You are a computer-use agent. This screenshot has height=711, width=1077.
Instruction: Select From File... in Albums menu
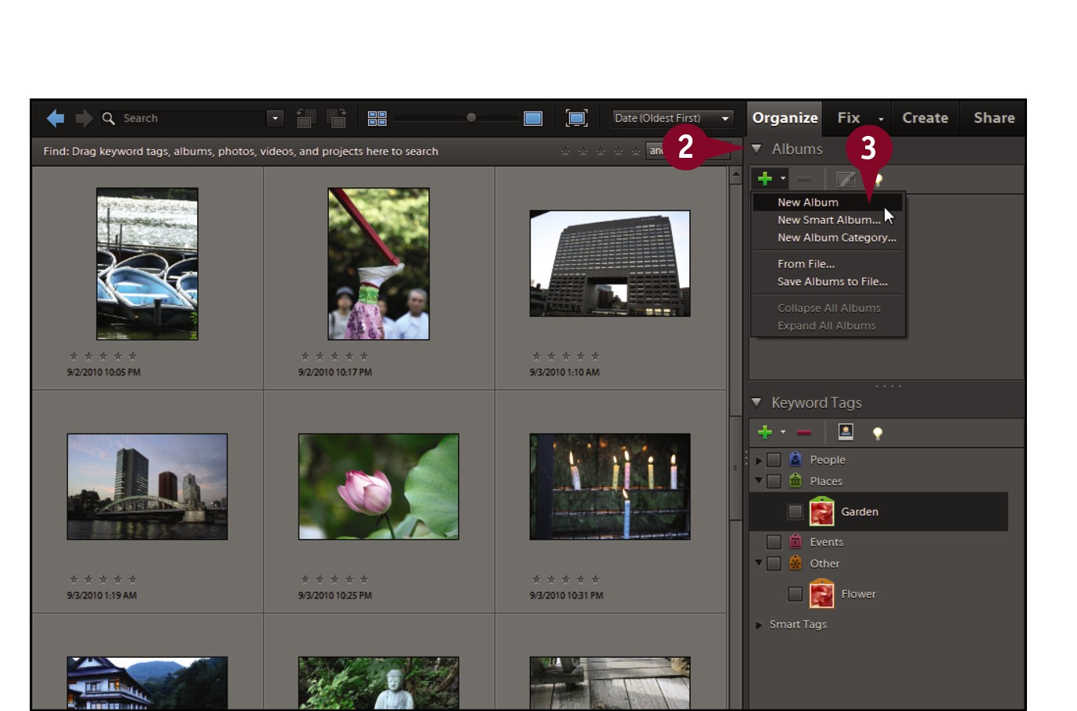(x=827, y=263)
